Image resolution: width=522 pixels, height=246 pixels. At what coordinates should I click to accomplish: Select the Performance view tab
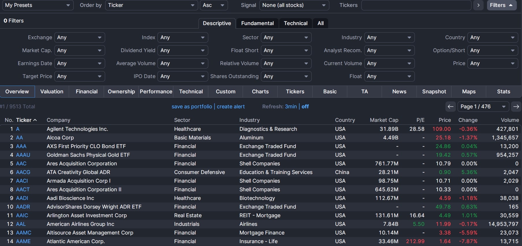[156, 92]
